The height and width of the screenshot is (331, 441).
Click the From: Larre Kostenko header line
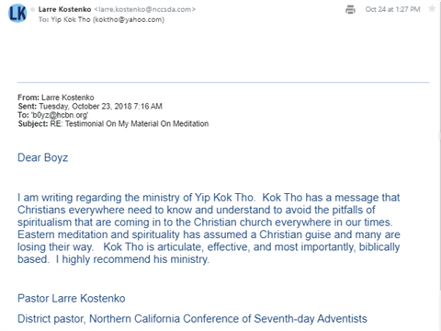(x=56, y=97)
